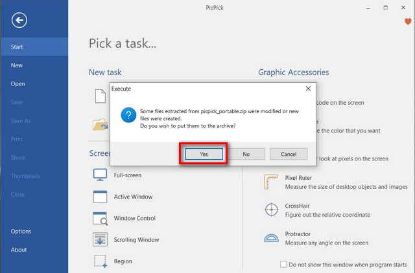Open About in the sidebar
Viewport: 415px width, 273px height.
click(x=34, y=250)
